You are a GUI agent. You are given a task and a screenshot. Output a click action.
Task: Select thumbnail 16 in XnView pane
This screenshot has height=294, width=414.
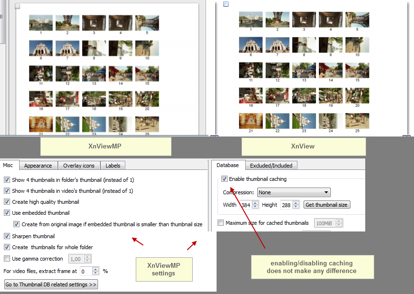(251, 95)
